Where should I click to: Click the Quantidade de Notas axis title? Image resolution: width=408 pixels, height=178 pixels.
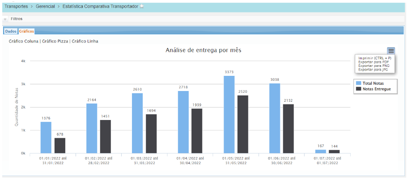[17, 107]
